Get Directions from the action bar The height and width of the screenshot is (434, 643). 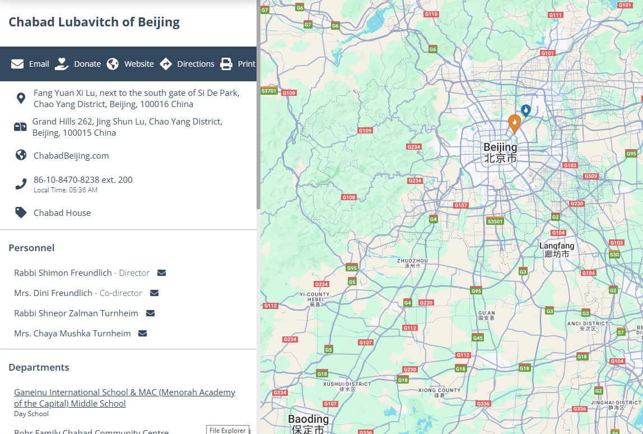(187, 64)
